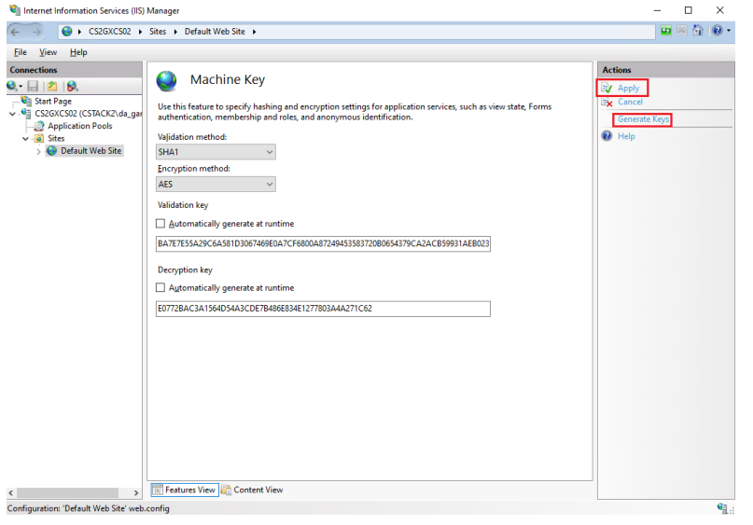Click the Forward navigation arrow
753x525 pixels.
pyautogui.click(x=36, y=32)
